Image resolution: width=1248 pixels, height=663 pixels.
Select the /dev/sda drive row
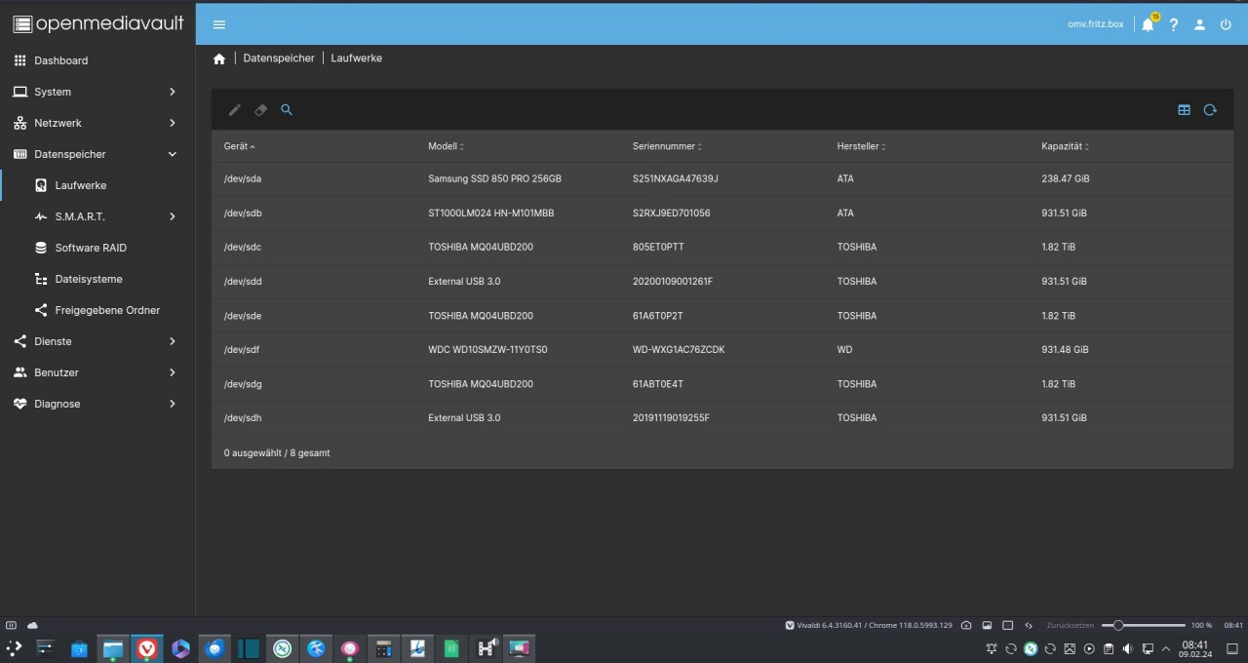(x=721, y=179)
